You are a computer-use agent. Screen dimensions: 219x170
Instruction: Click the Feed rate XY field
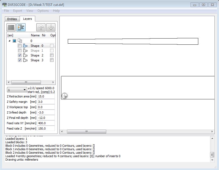[x=46, y=123]
